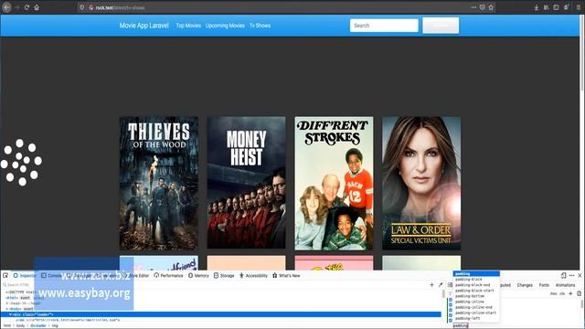Click the site security lock icon
Viewport: 585px width, 329px height.
tap(90, 7)
